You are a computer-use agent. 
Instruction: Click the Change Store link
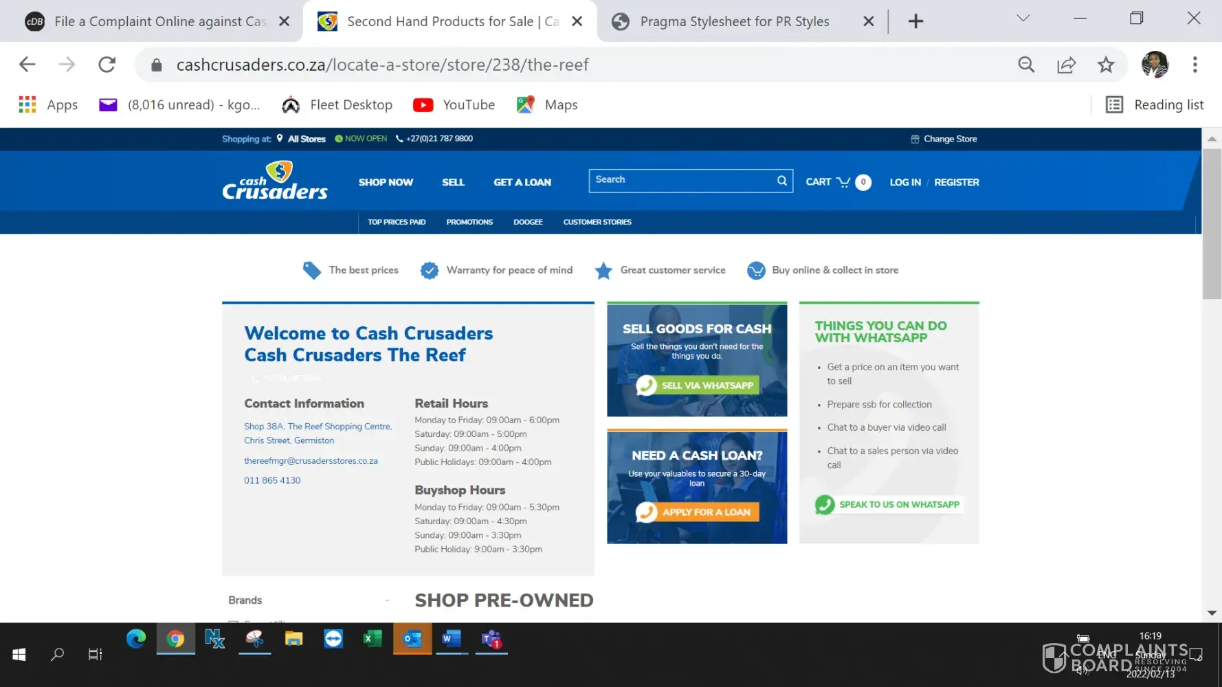(944, 139)
